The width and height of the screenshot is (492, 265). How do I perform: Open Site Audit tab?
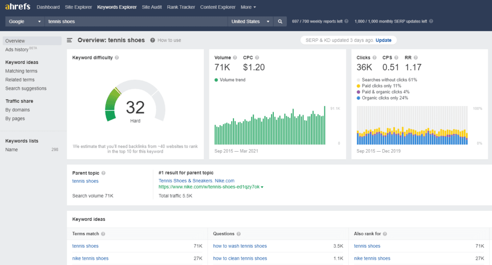(152, 7)
